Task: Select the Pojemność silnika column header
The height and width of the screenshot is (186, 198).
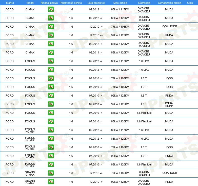Action: tap(71, 3)
